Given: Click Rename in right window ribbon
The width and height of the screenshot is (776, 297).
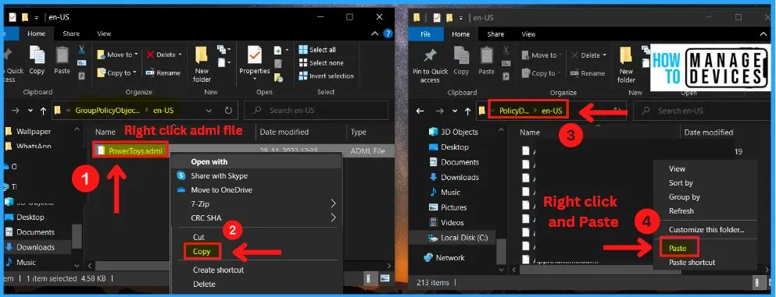Looking at the screenshot, I should 588,73.
